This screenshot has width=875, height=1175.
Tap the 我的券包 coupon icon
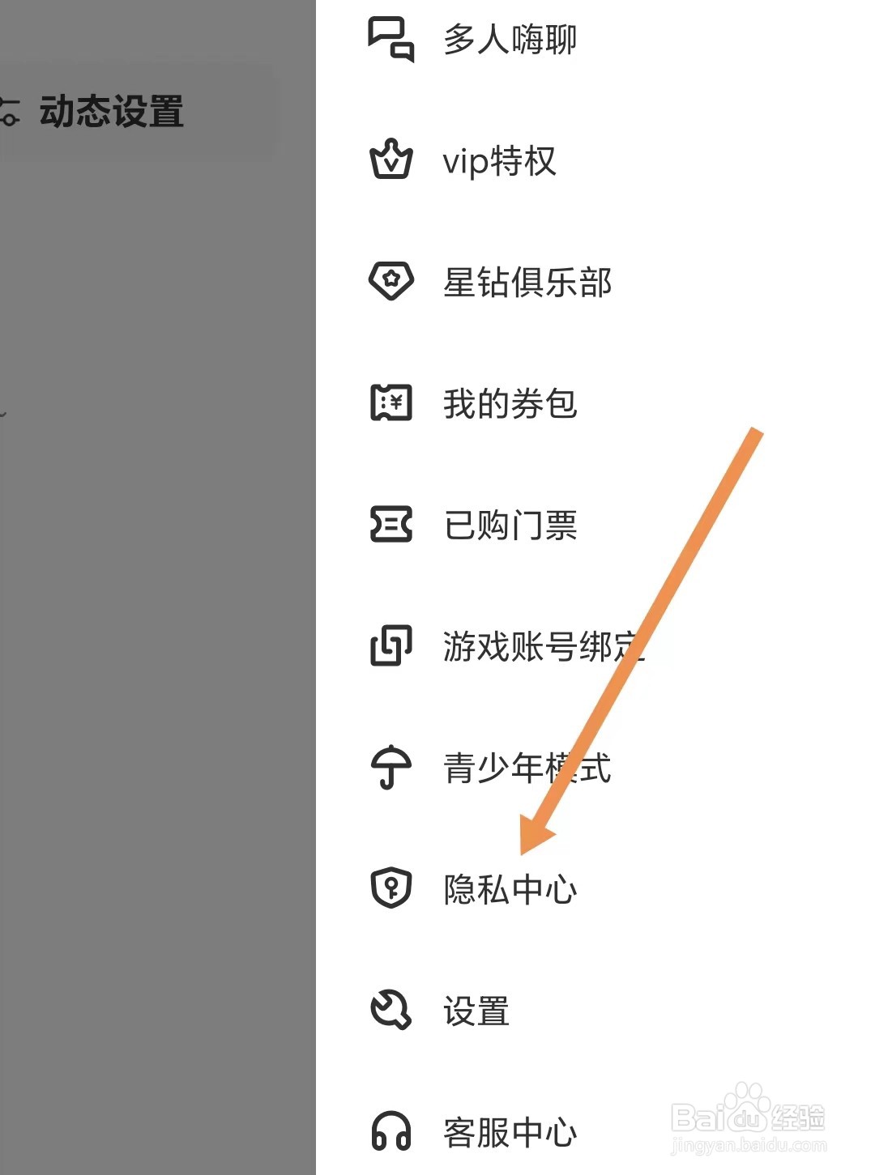391,402
